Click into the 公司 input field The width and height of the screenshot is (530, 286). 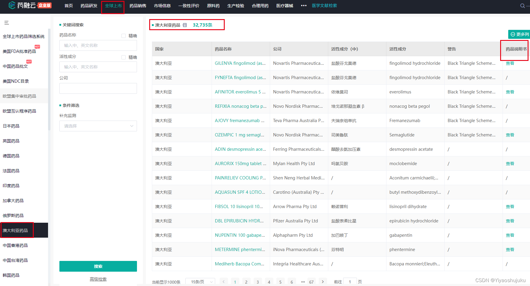click(98, 88)
